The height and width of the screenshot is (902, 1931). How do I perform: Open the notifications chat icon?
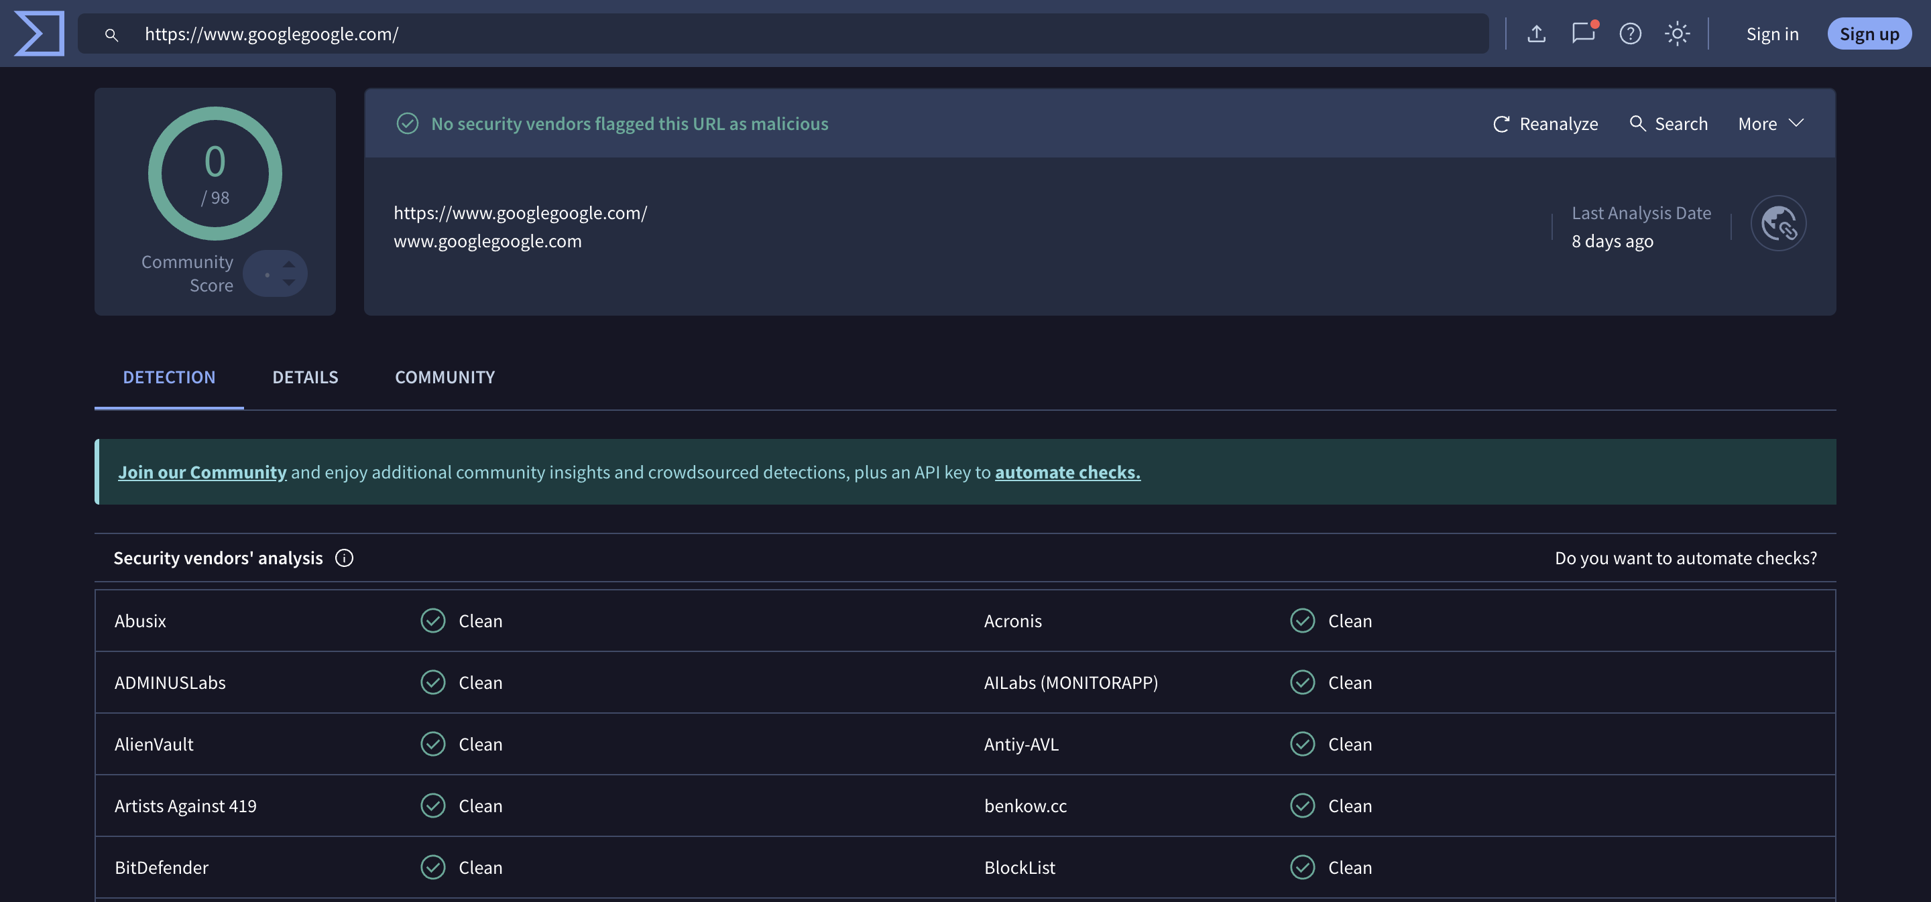1582,34
